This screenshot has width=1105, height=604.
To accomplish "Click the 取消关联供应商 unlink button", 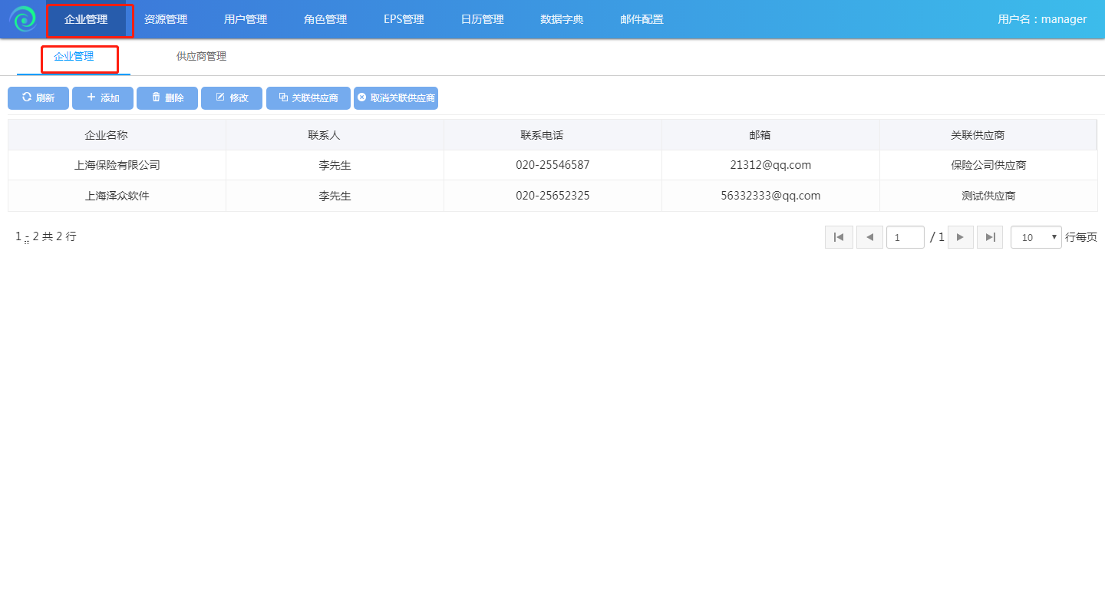I will [x=396, y=98].
